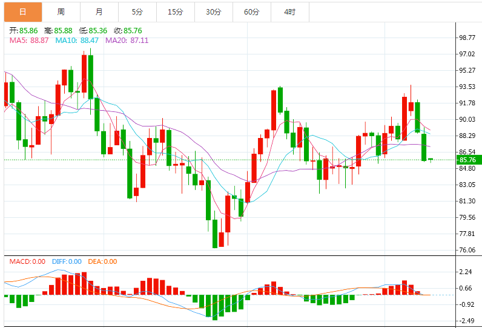
Task: Open the 4时 interval tab
Action: tap(290, 12)
